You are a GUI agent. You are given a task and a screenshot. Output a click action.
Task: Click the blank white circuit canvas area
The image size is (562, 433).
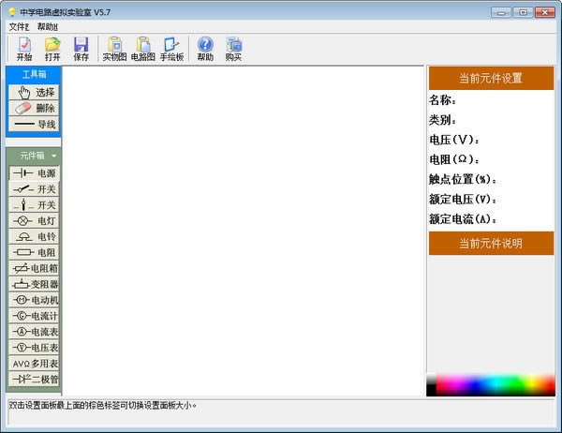tap(244, 225)
